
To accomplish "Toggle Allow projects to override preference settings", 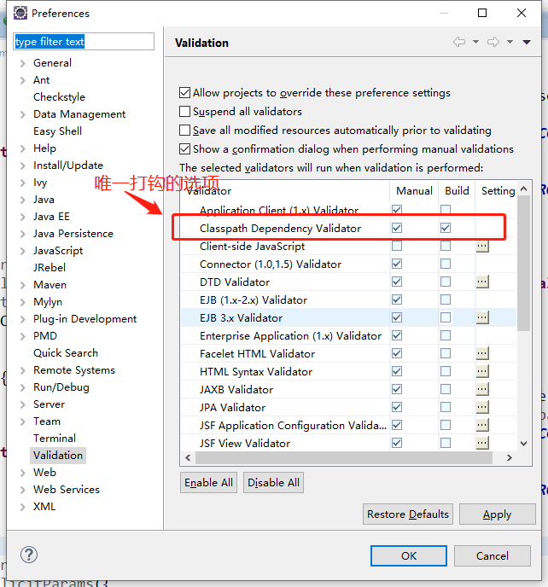I will click(184, 92).
